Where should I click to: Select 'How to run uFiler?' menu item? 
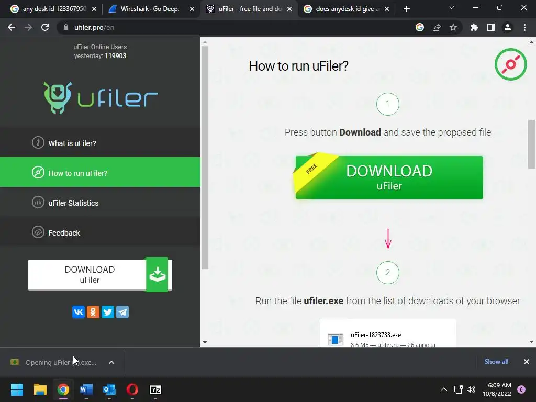pos(100,172)
